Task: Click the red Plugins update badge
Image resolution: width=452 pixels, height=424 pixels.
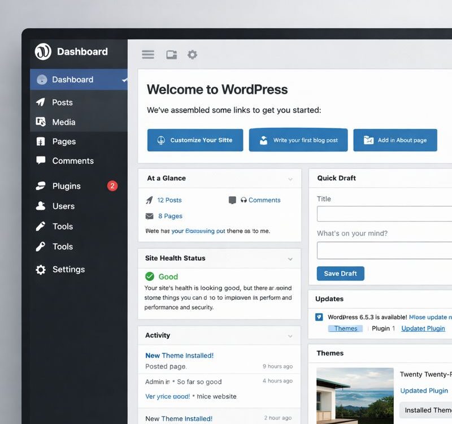Action: [112, 186]
